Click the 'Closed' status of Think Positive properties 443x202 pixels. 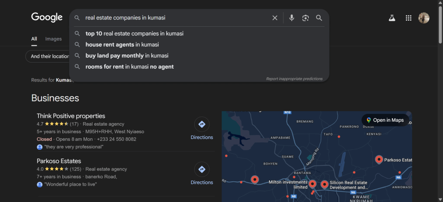(x=45, y=139)
